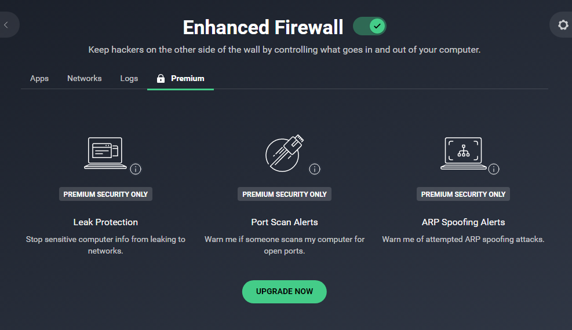Click Premium Security Only badge under Leak Protection
The image size is (572, 330).
(105, 194)
